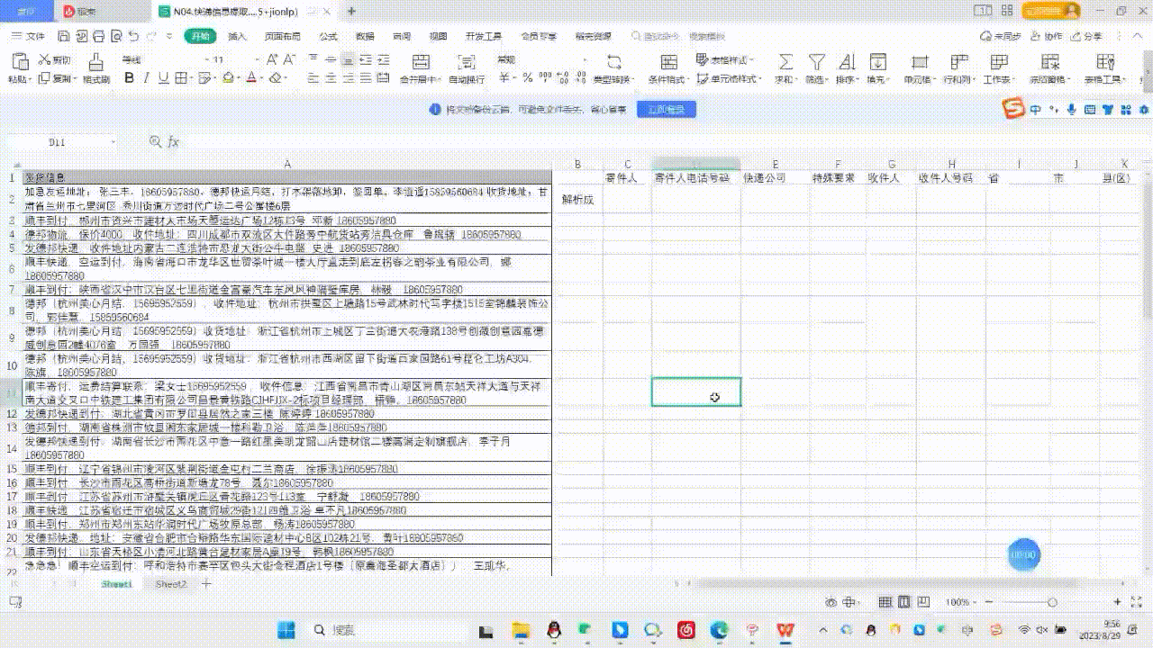This screenshot has height=648, width=1153.
Task: Toggle Italic formatting
Action: 148,79
